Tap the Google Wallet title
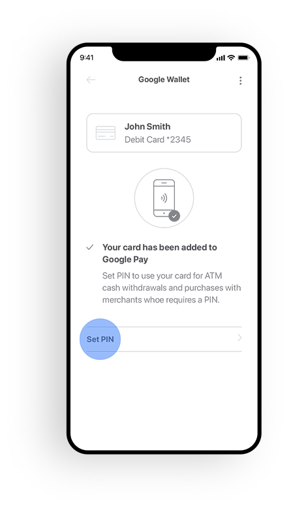 click(x=164, y=80)
